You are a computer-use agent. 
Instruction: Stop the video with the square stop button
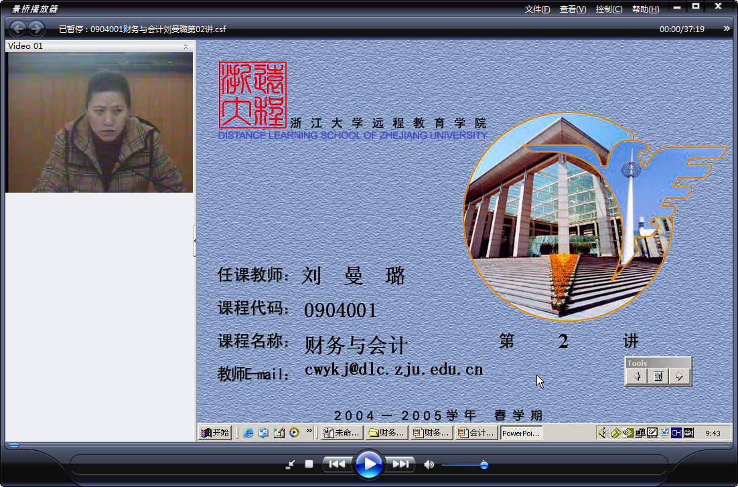(x=309, y=464)
